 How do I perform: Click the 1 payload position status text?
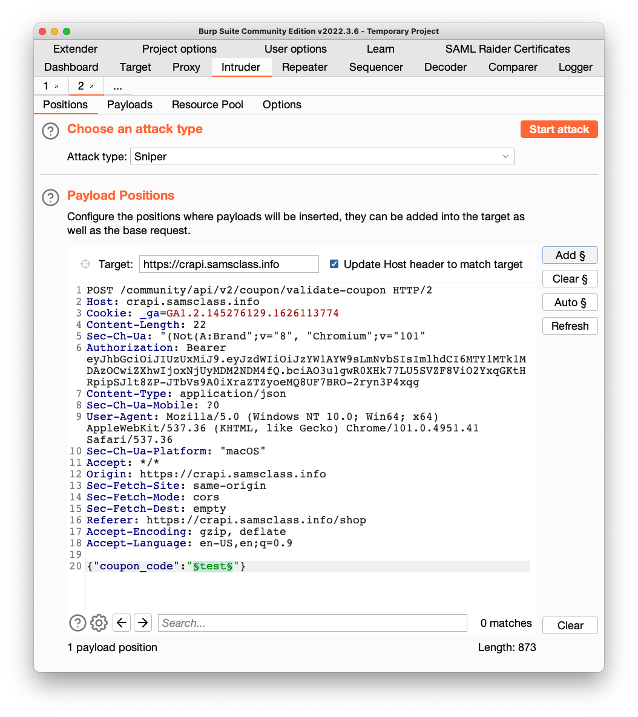click(x=113, y=647)
